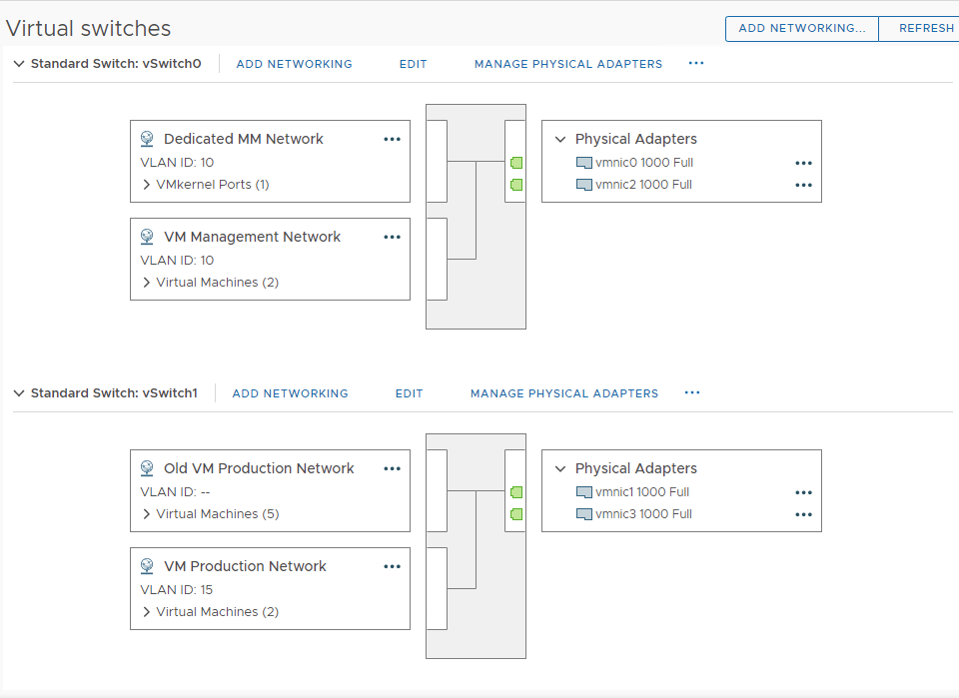Screen dimensions: 959x698
Task: Click the Dedicated MM Network port group icon
Action: (148, 139)
